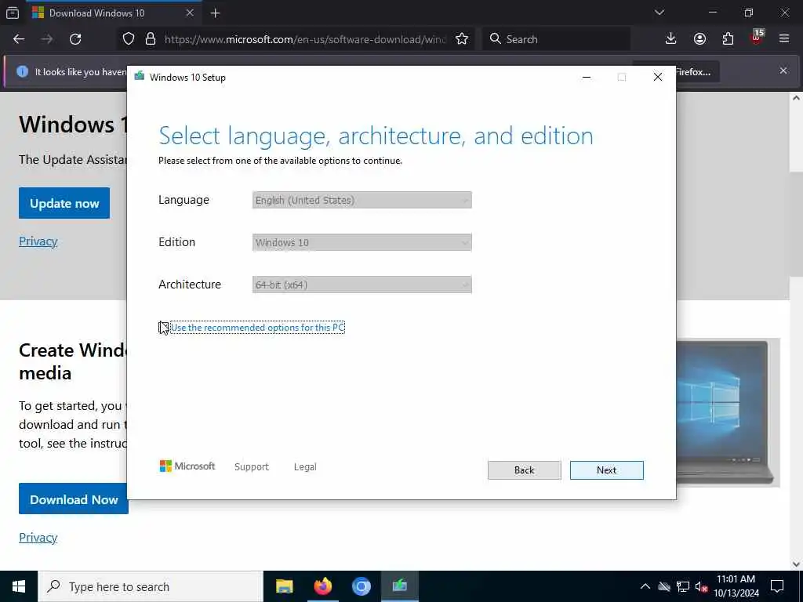This screenshot has width=803, height=602.
Task: Close the Windows 10 Setup dialog
Action: pos(658,77)
